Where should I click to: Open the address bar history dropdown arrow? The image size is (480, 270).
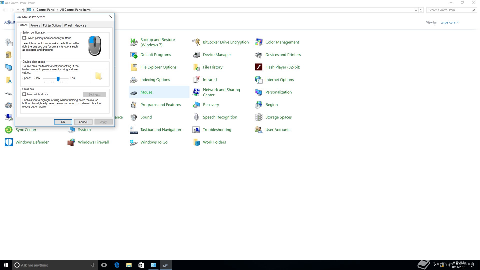click(416, 10)
